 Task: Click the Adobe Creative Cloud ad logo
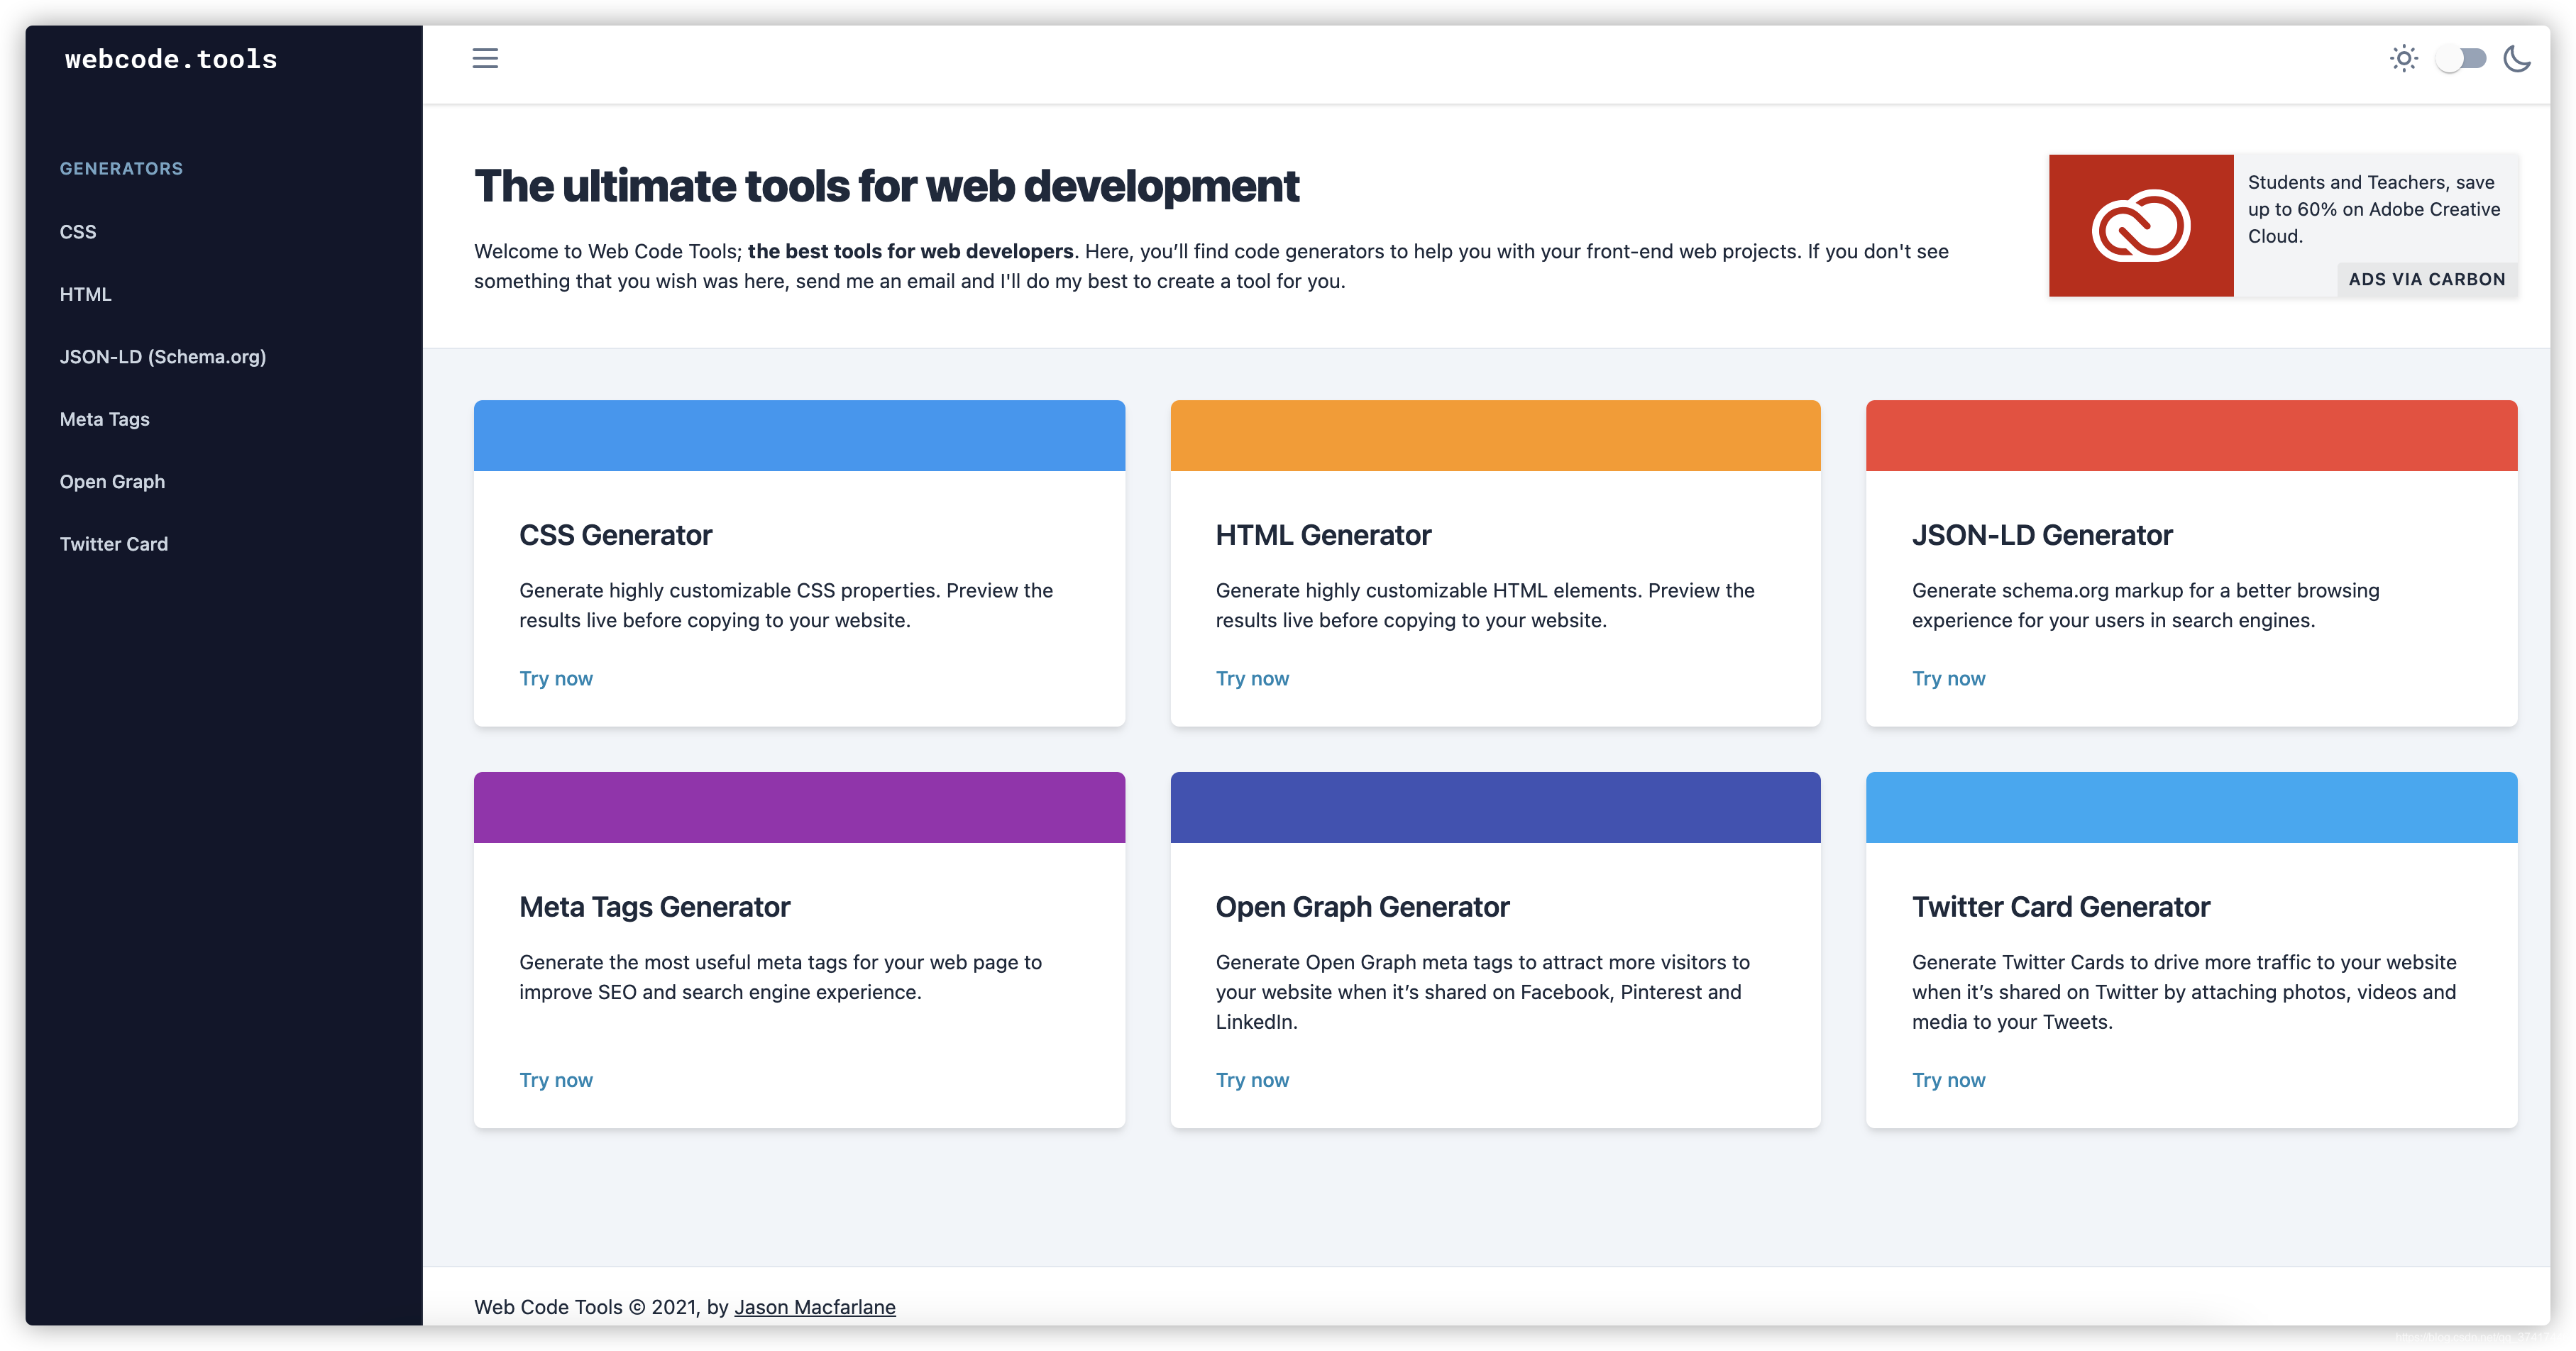tap(2140, 225)
